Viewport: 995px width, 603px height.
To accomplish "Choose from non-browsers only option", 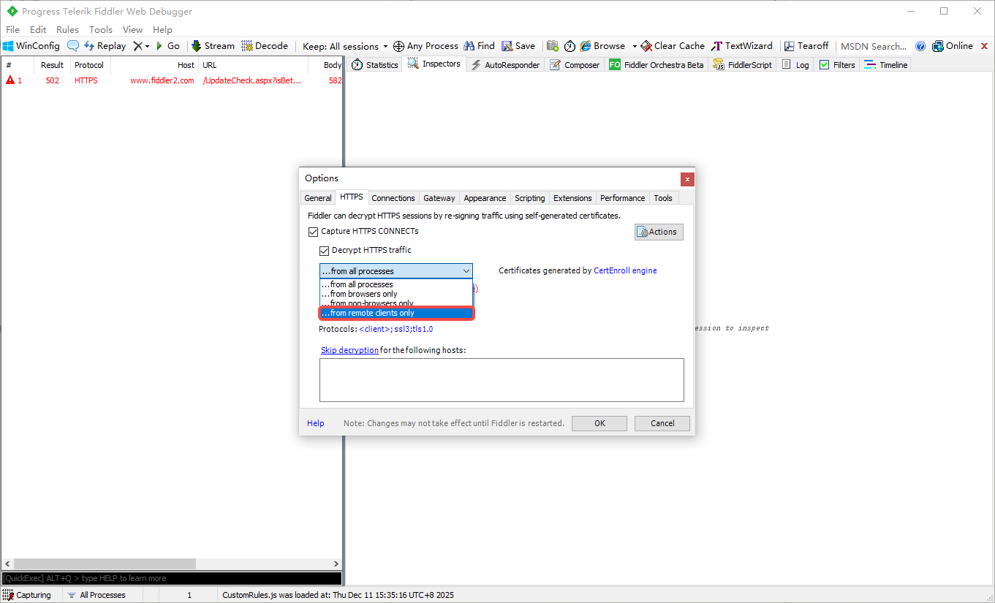I will (397, 303).
